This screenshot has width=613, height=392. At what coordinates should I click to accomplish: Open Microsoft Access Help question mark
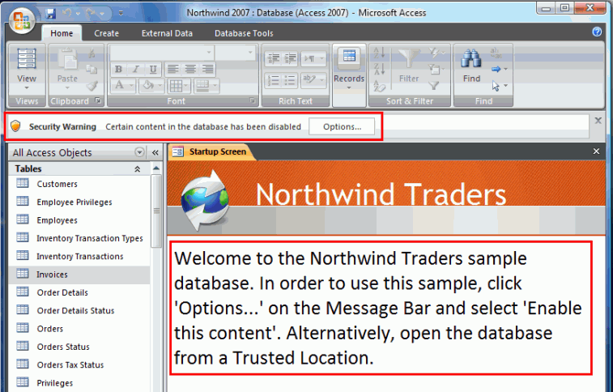pos(597,32)
